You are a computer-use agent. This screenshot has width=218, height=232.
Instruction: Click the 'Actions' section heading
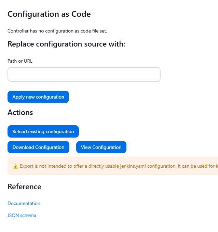(x=20, y=112)
